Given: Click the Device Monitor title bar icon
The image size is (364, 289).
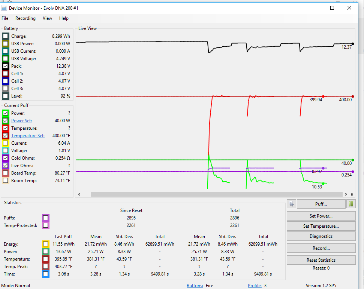Looking at the screenshot, I should pos(4,8).
